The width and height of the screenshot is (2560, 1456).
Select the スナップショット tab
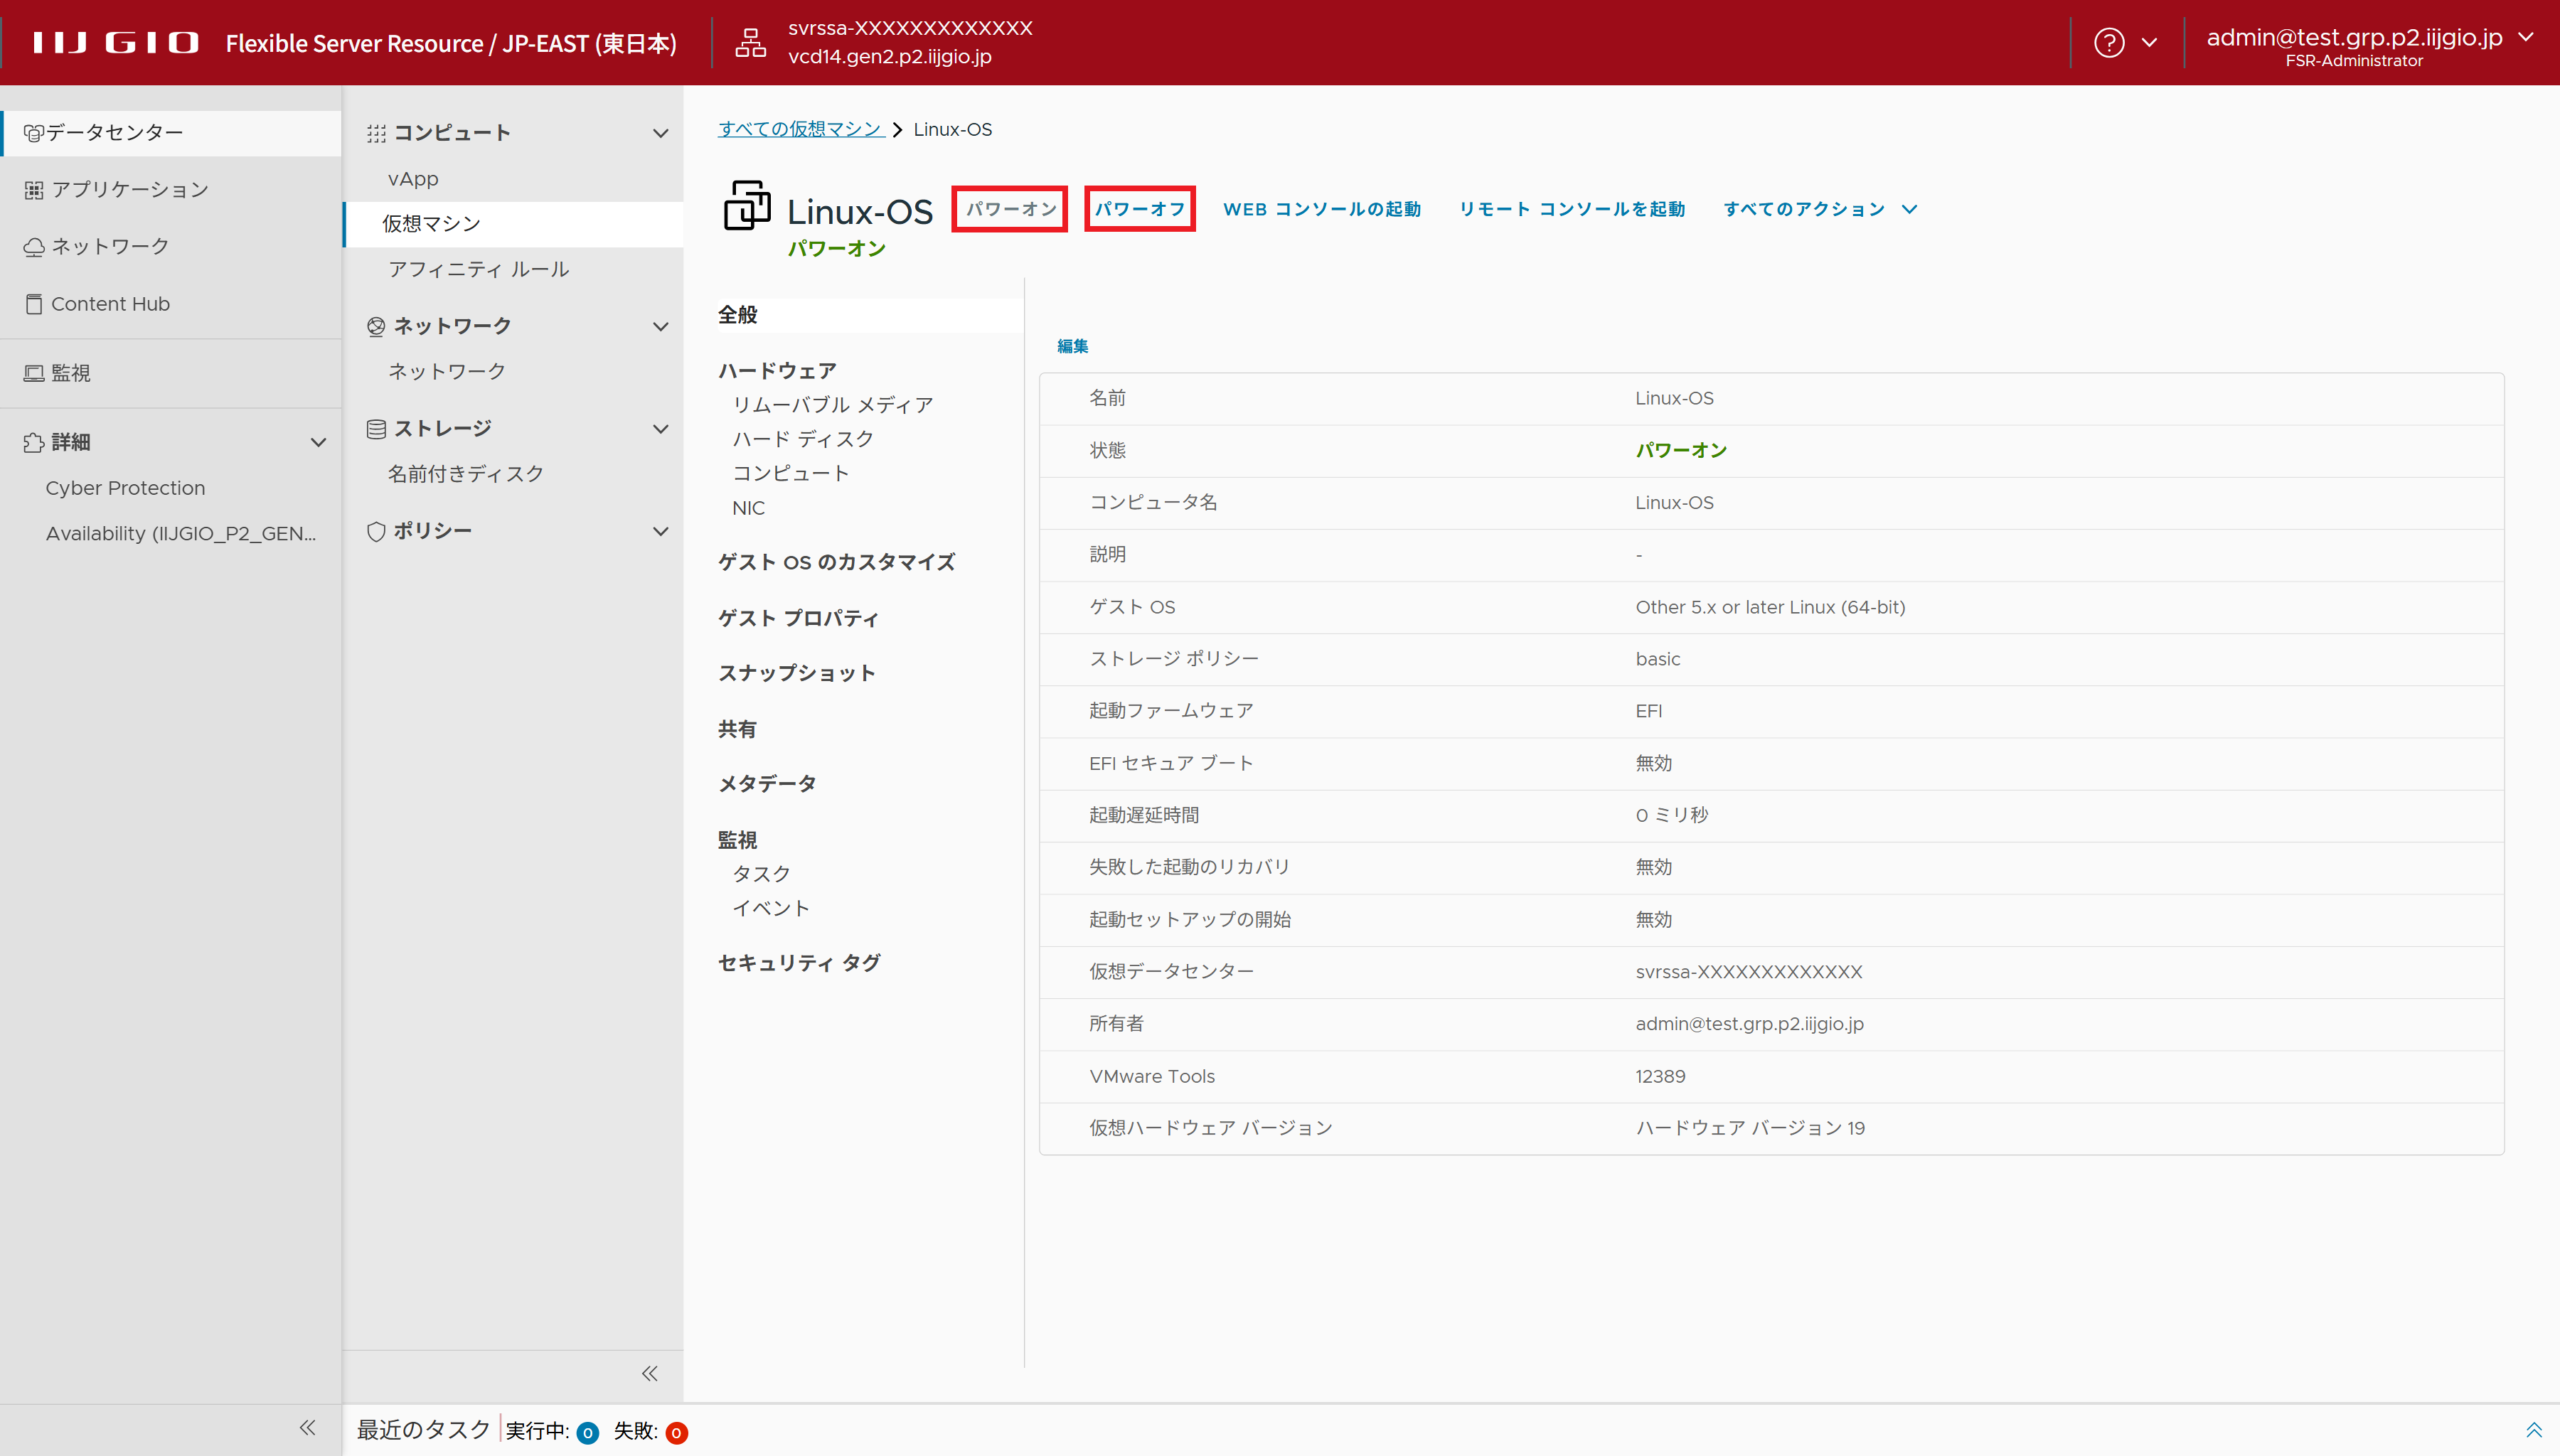click(x=796, y=673)
